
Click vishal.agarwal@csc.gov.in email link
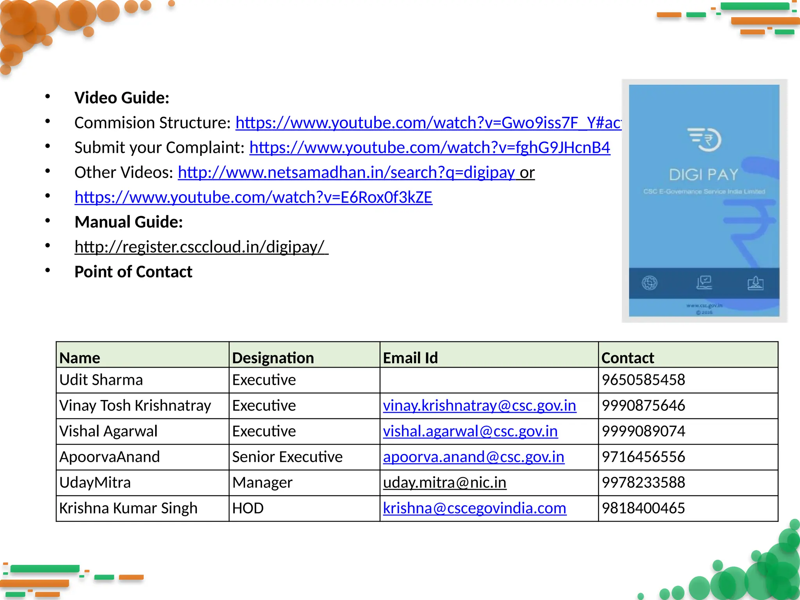(470, 431)
